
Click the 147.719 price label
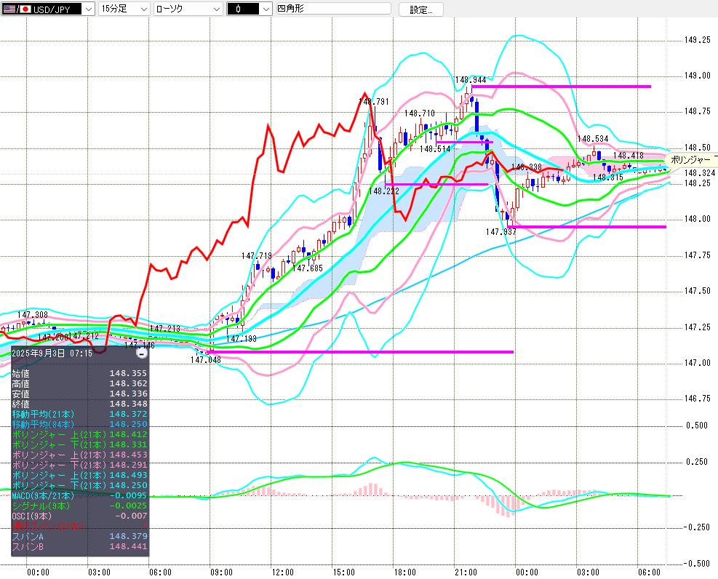click(x=256, y=256)
